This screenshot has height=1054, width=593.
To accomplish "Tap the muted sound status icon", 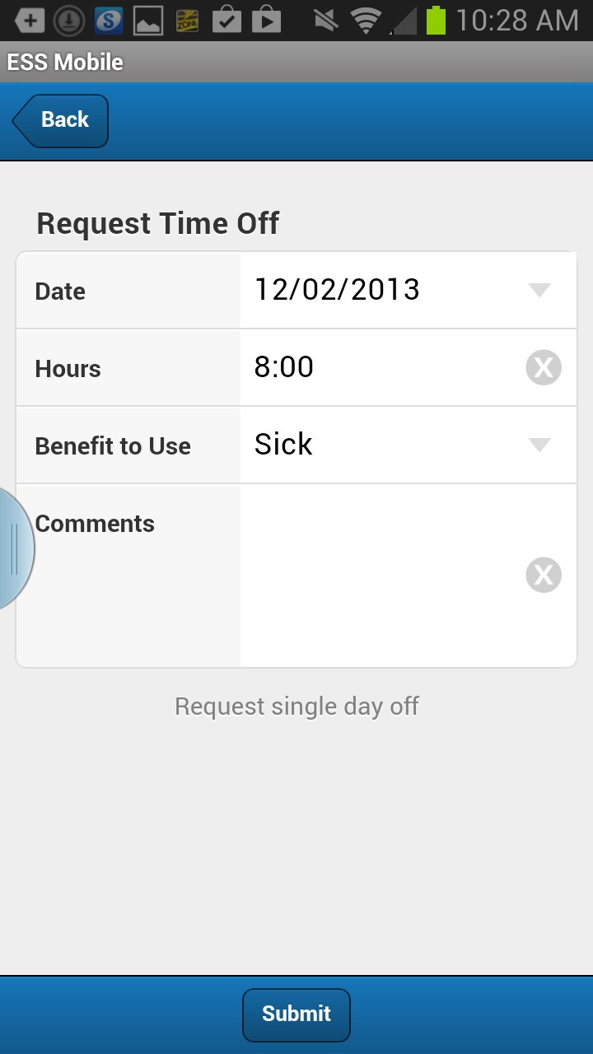I will click(x=326, y=21).
